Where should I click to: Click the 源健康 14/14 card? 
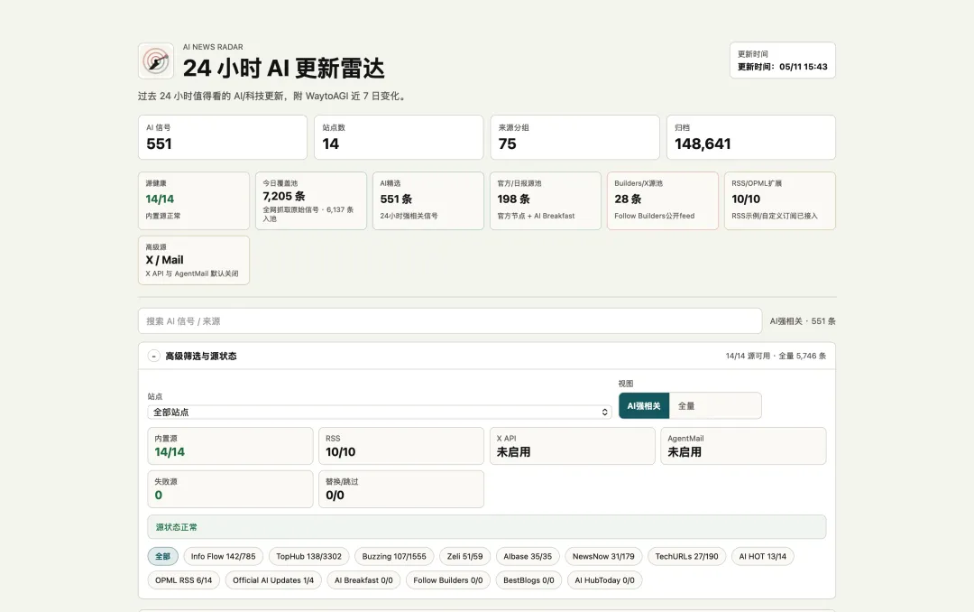194,201
